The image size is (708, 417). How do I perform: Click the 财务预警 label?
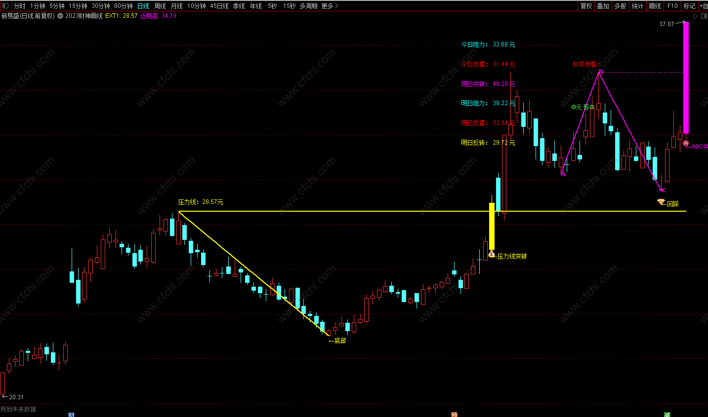[586, 64]
